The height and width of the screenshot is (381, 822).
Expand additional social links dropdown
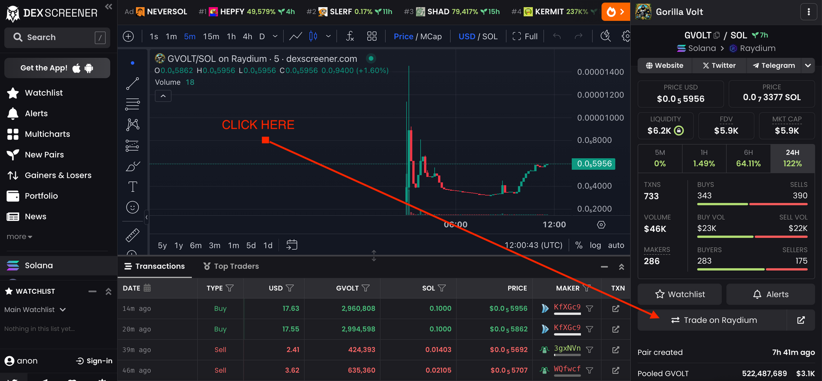(x=808, y=65)
